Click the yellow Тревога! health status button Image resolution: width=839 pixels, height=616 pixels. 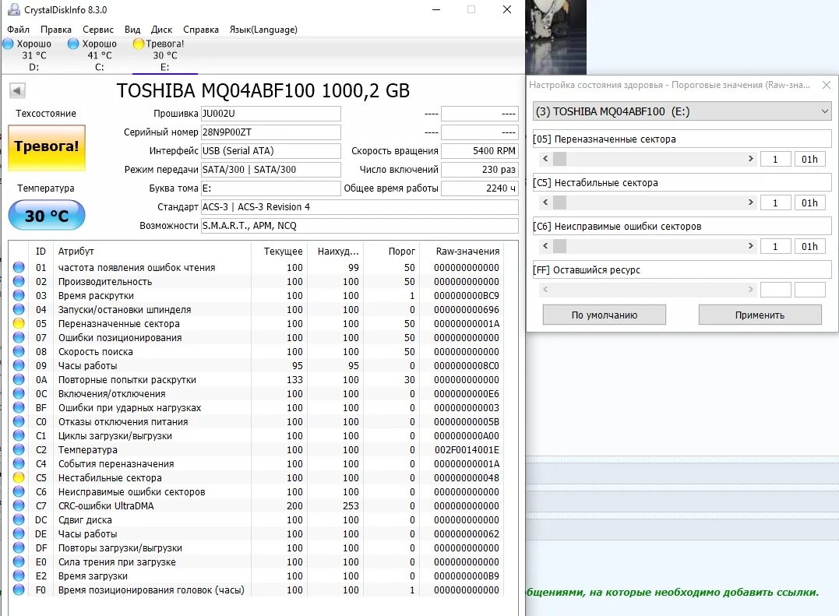click(47, 147)
